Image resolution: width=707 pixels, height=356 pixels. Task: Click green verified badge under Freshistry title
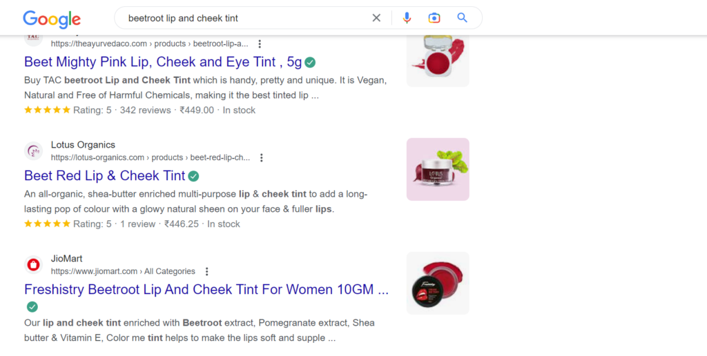pos(32,307)
